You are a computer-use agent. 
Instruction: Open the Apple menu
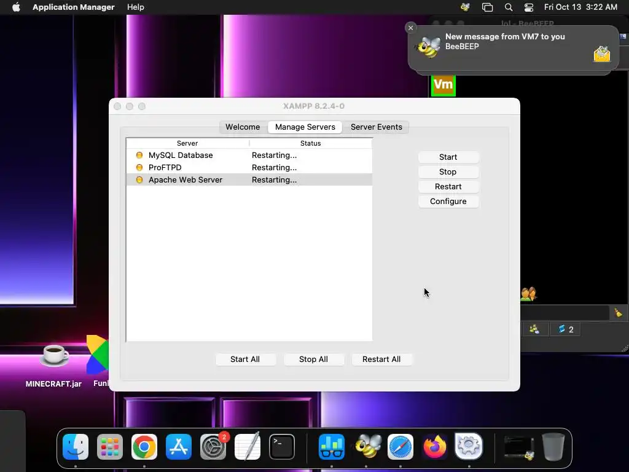(x=16, y=7)
